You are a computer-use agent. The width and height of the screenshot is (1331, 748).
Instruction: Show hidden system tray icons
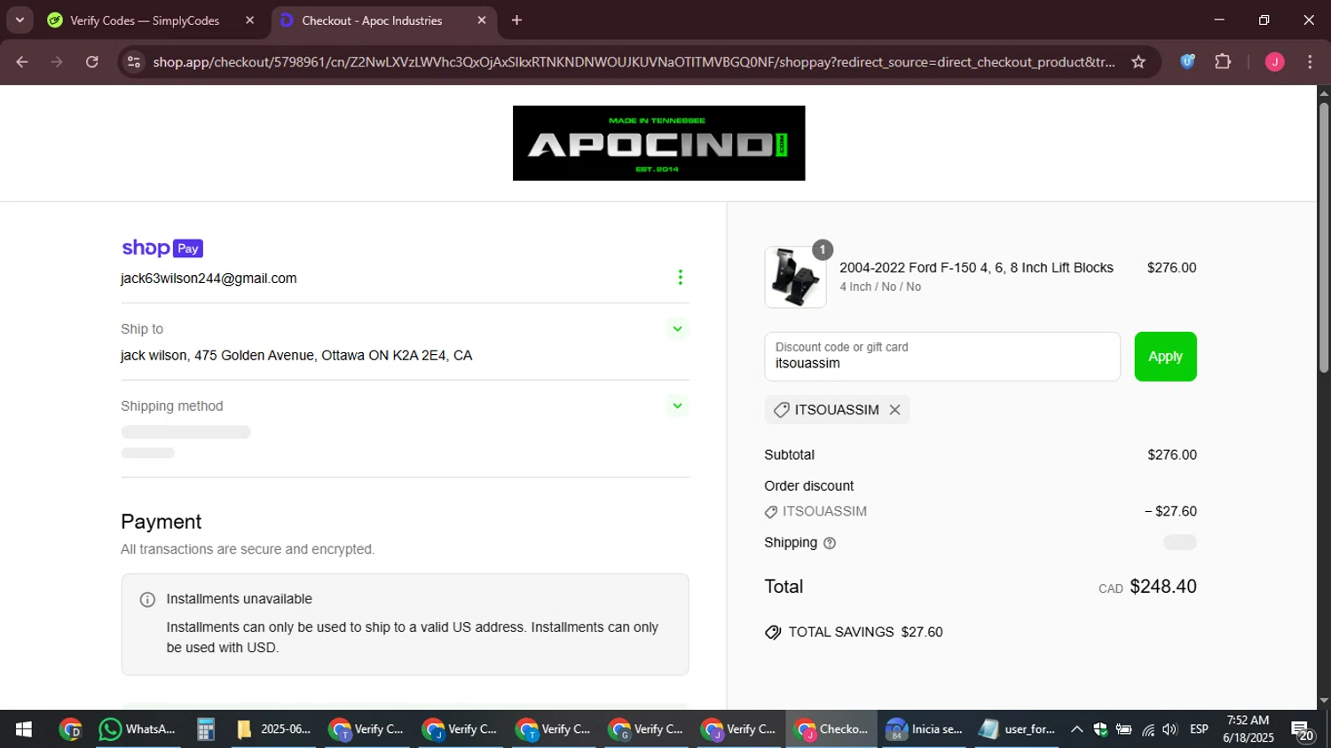tap(1076, 729)
